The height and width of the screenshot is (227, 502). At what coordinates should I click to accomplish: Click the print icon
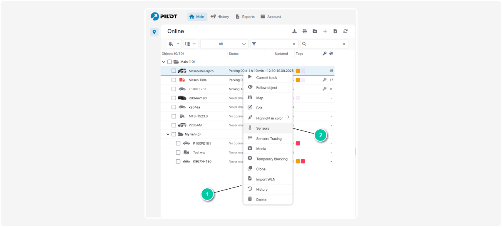[x=305, y=31]
